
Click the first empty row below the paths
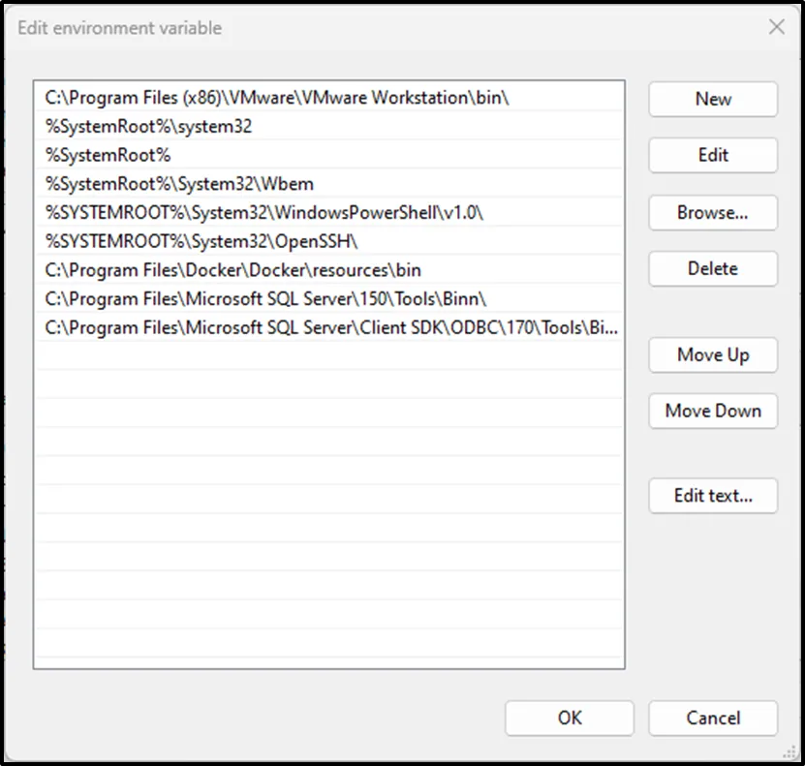[329, 356]
